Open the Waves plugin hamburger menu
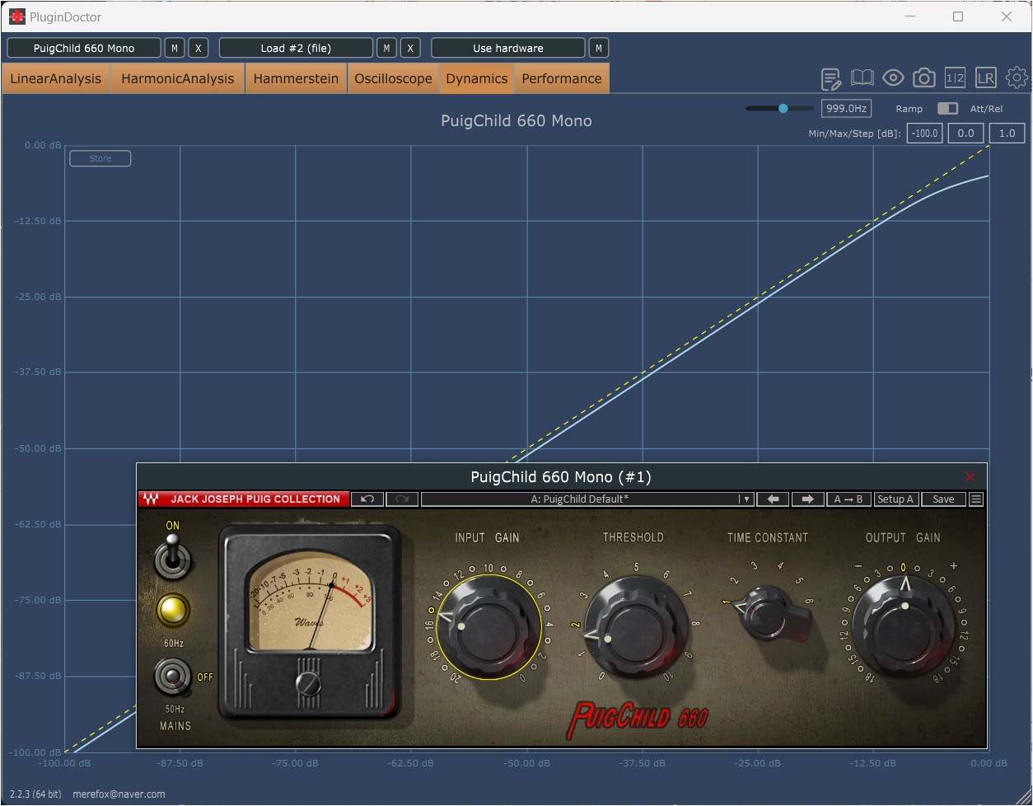1033x806 pixels. click(x=976, y=499)
